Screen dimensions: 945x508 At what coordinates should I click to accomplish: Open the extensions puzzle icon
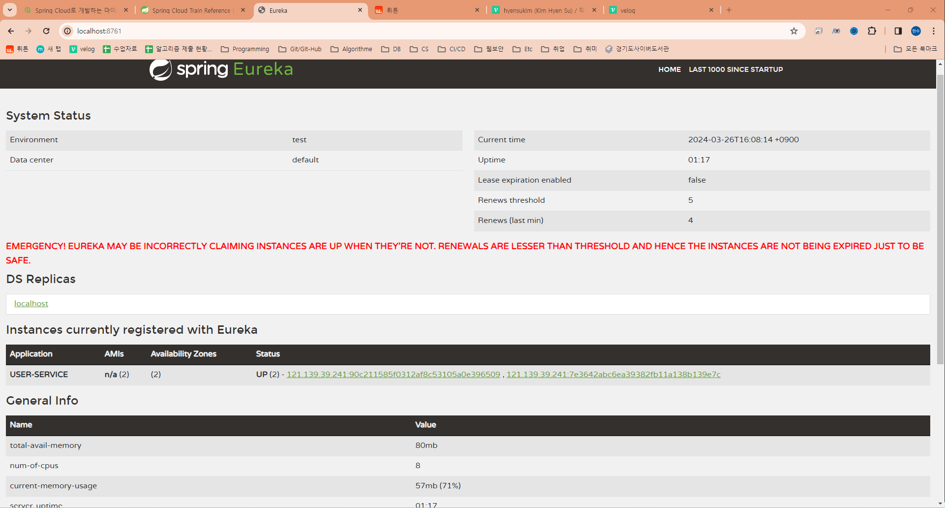click(x=872, y=31)
